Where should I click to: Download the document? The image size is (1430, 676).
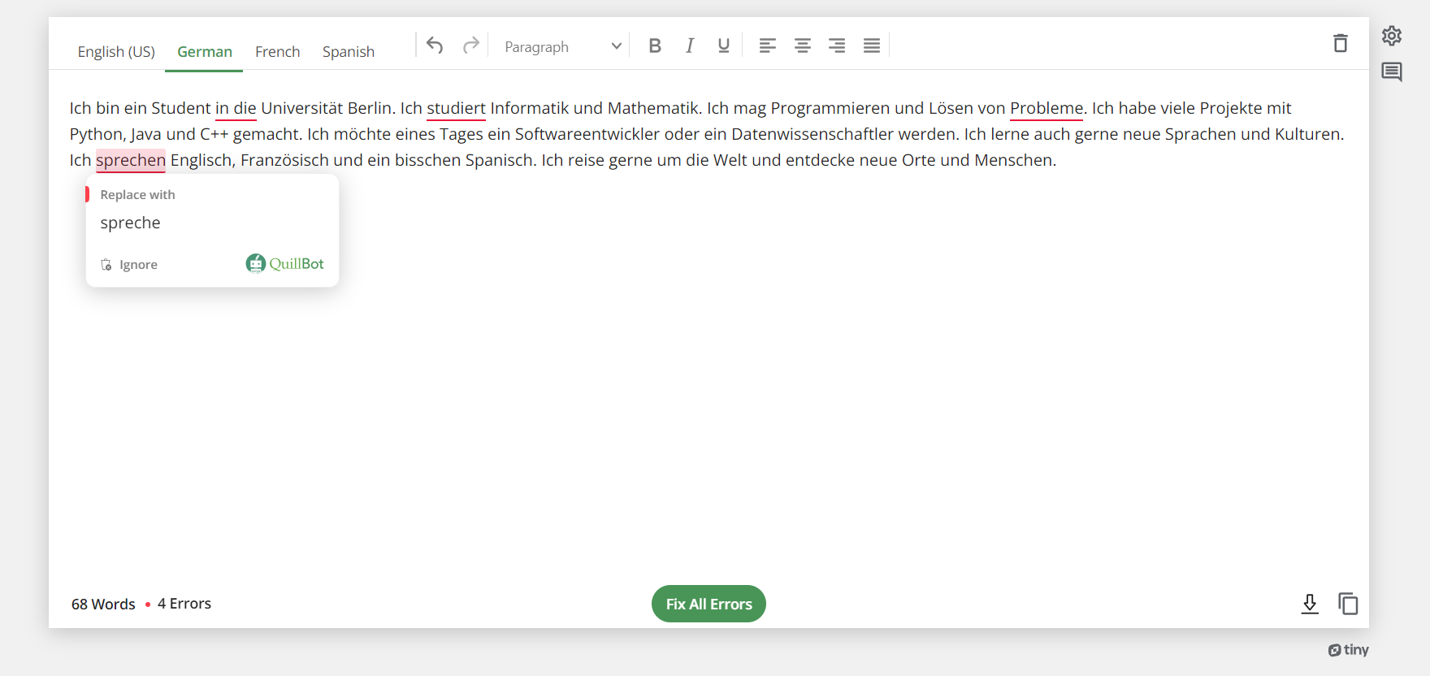[x=1310, y=604]
